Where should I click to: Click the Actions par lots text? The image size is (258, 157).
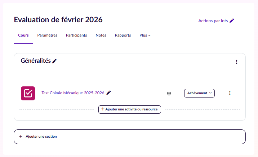[x=213, y=21]
